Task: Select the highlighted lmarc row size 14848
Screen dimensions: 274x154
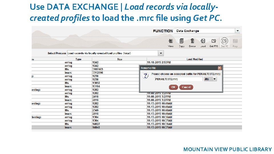Action: 137,127
